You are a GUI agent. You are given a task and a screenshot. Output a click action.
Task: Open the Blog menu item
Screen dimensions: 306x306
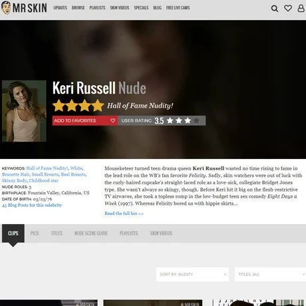[157, 8]
